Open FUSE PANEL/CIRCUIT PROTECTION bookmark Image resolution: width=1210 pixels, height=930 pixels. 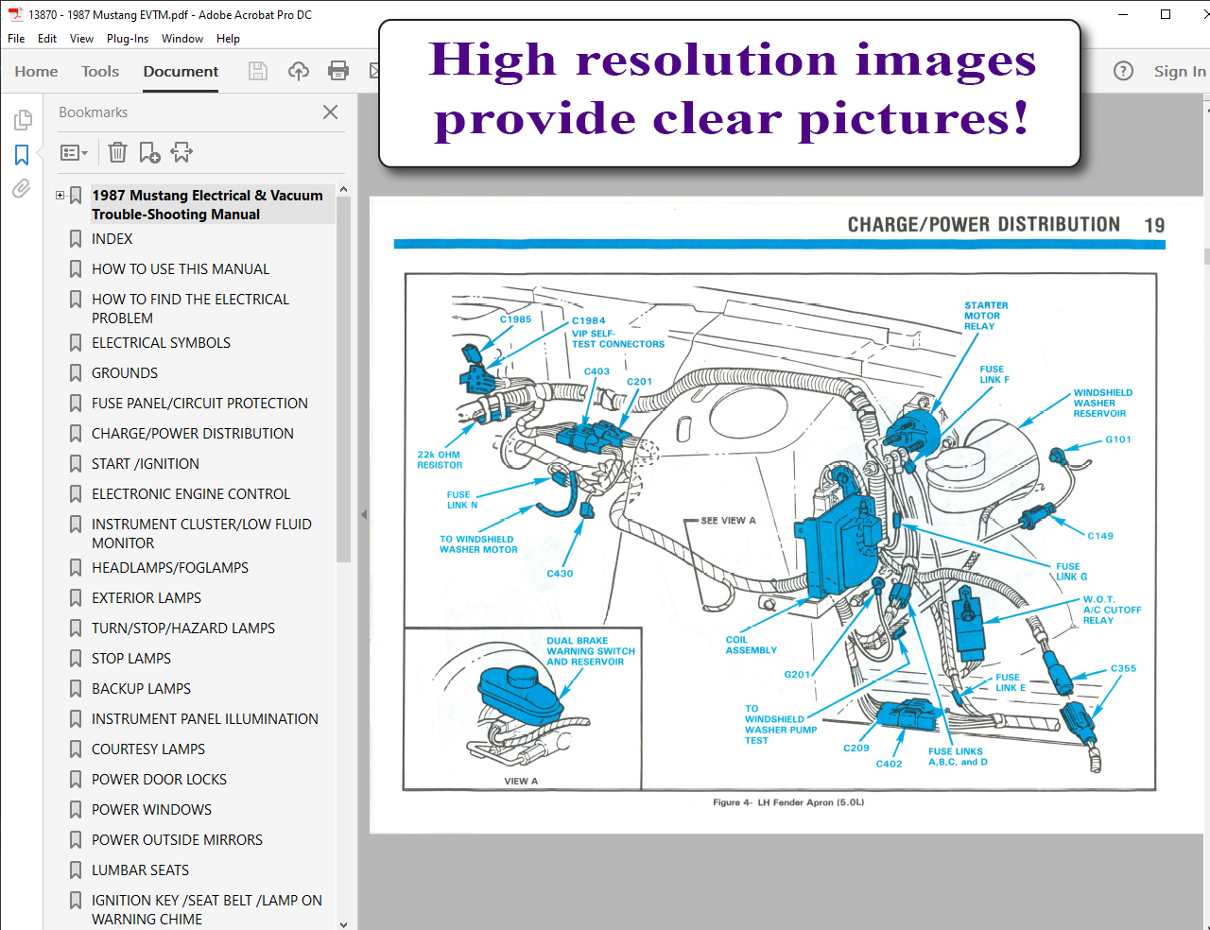[x=199, y=404]
